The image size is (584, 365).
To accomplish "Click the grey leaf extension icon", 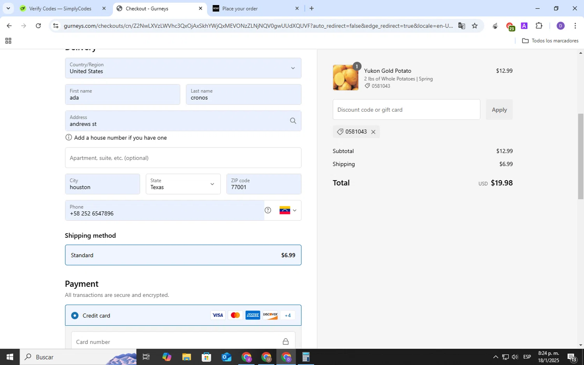I will coord(495,26).
